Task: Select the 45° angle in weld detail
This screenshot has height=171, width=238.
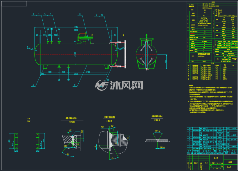Action: (x=113, y=158)
